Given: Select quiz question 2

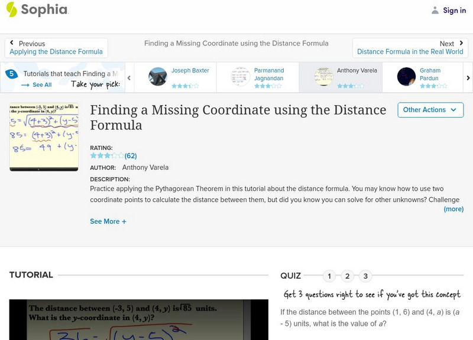Looking at the screenshot, I should point(347,276).
